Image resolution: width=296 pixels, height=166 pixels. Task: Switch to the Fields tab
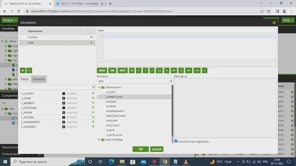coord(25,79)
